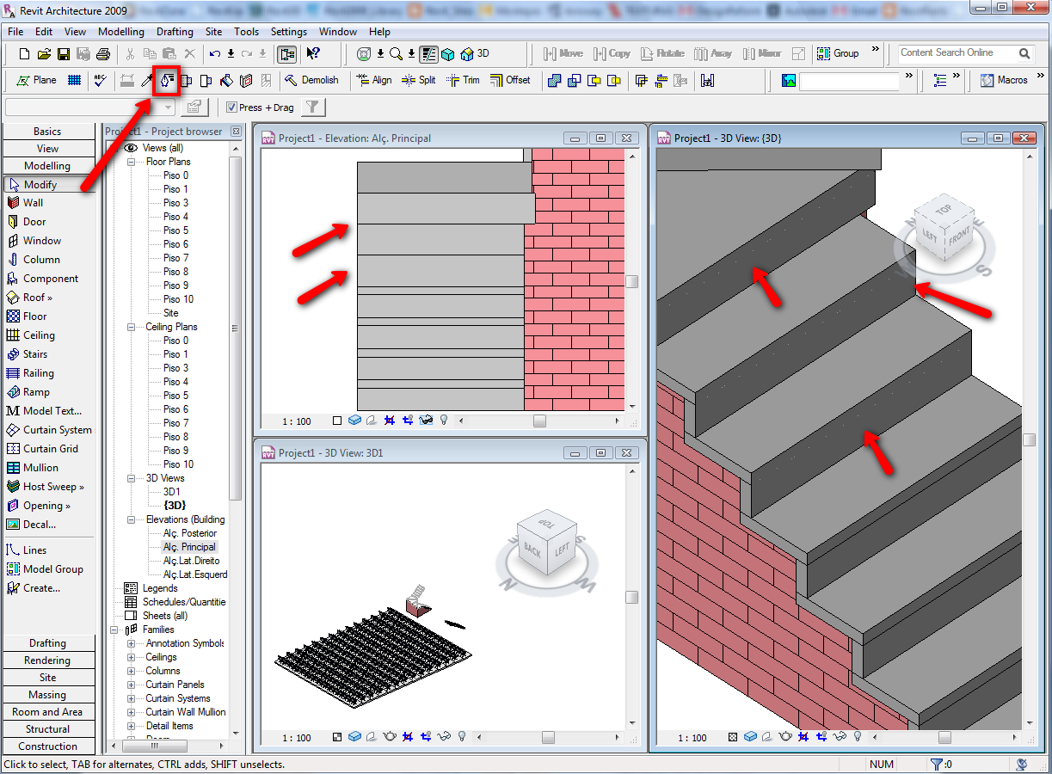
Task: Click the Save disk icon
Action: click(64, 53)
